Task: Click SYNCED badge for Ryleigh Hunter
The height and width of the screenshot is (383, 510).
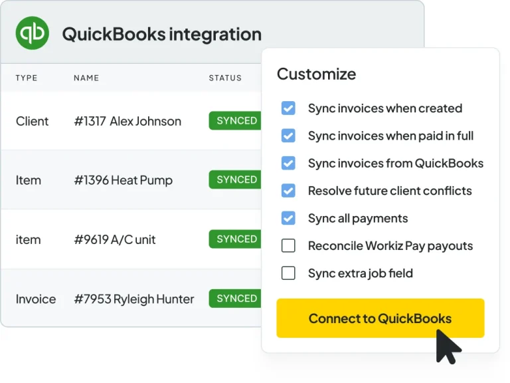Action: [x=235, y=299]
